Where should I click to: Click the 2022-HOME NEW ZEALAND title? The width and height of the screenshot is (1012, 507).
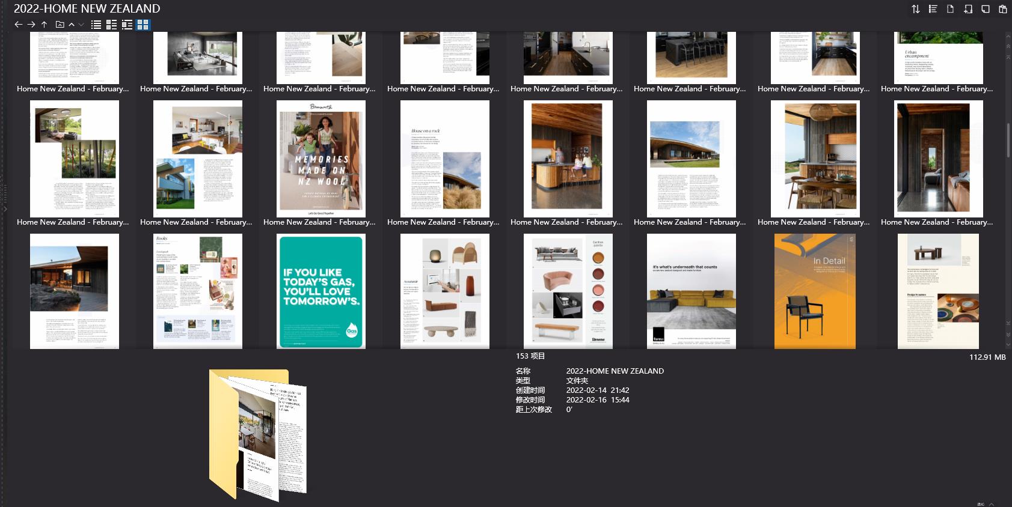(x=87, y=8)
